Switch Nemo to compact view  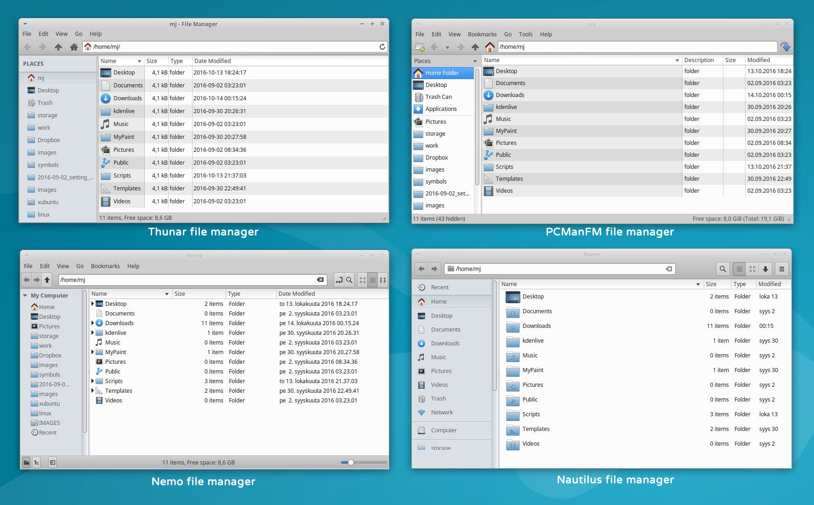tap(383, 280)
